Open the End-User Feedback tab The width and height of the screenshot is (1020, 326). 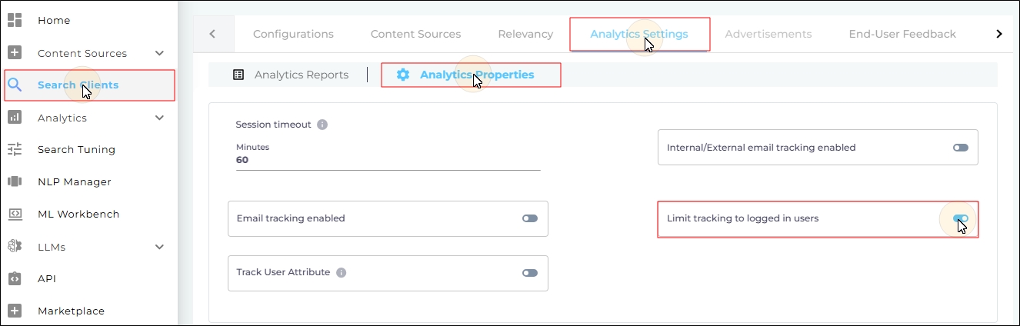point(902,34)
